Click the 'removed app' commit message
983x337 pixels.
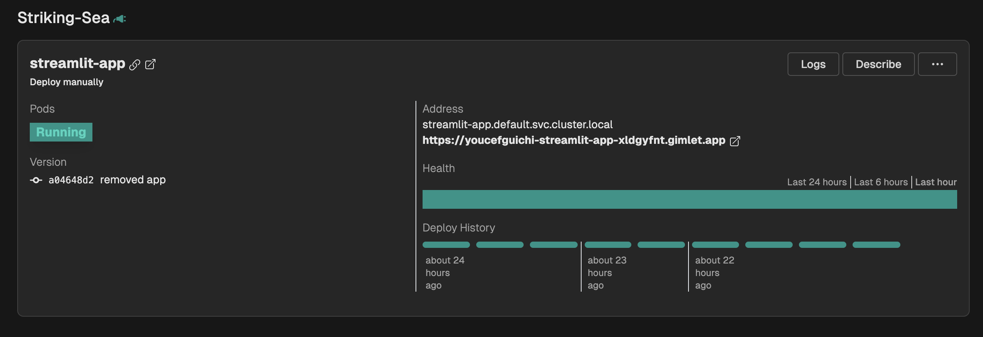coord(133,180)
